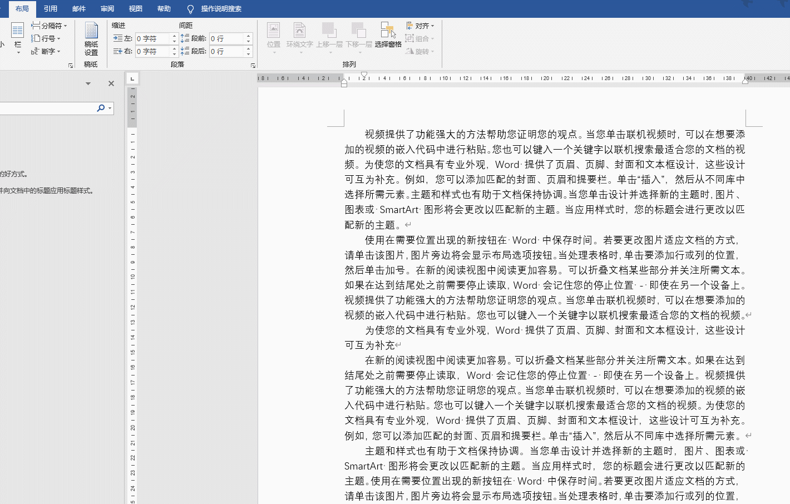This screenshot has width=790, height=504.
Task: Click the 段前 spacing before input field
Action: pyautogui.click(x=227, y=38)
